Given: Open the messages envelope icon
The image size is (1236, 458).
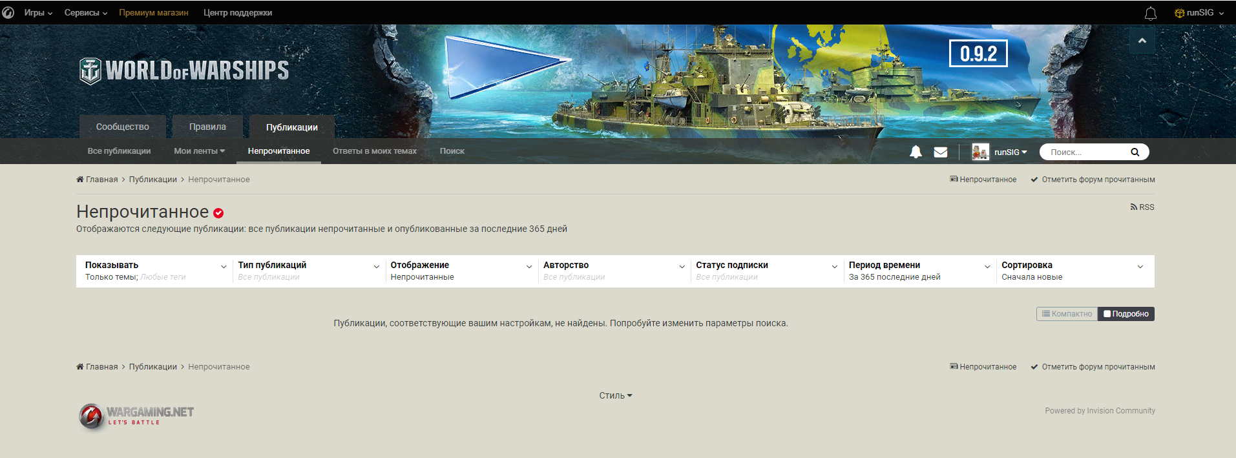Looking at the screenshot, I should coord(941,152).
